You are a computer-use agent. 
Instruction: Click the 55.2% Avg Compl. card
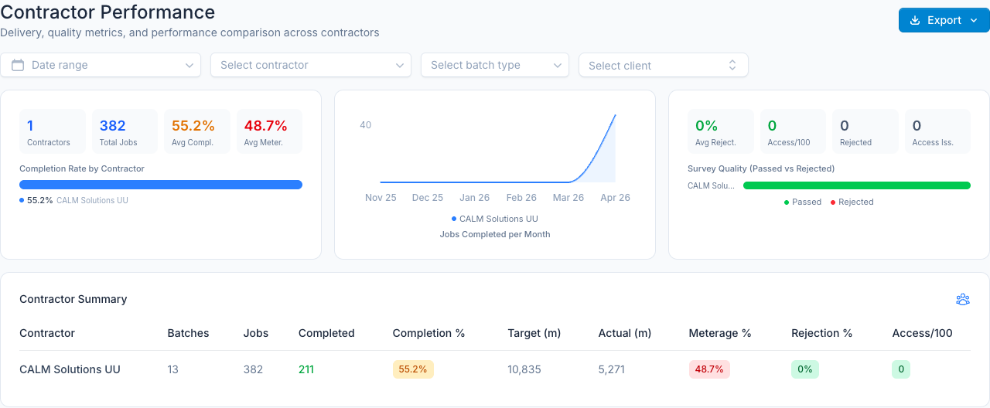point(198,131)
